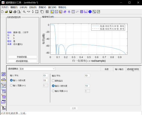This screenshot has height=115, width=142.
Task: Select the 输出 小数长度 radio button
Action: (53, 86)
